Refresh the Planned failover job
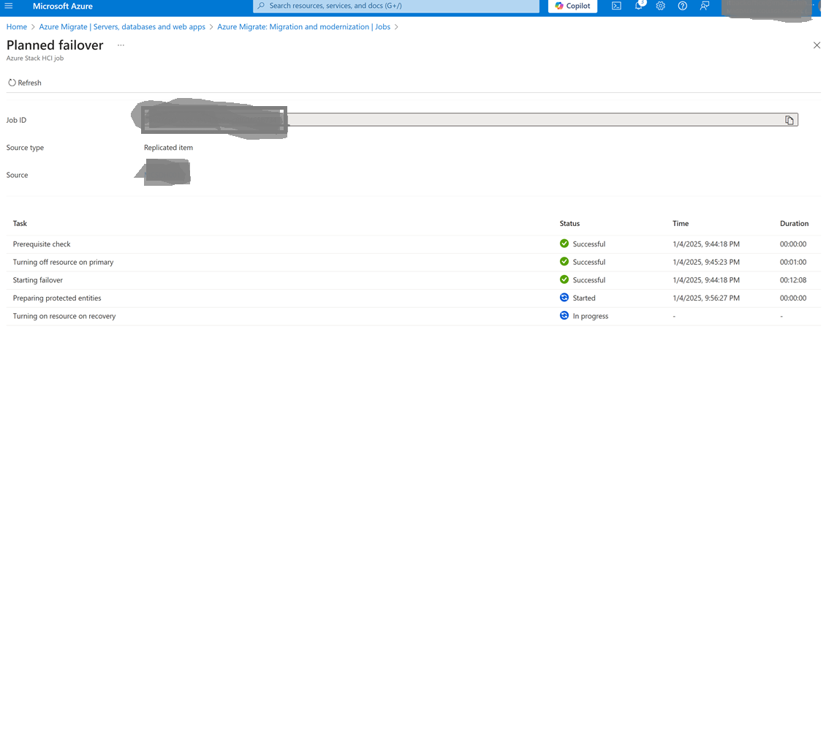This screenshot has height=741, width=837. (x=24, y=83)
